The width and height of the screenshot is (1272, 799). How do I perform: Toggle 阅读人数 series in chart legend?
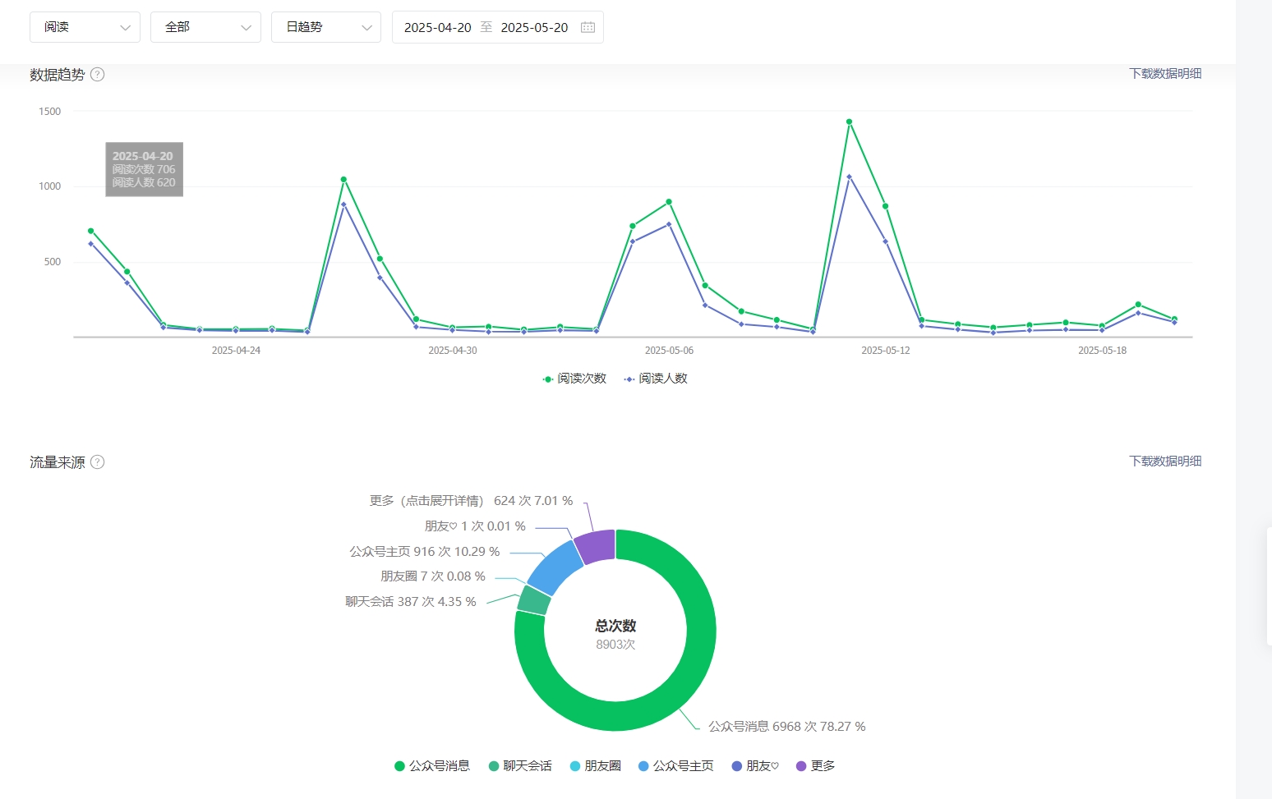(x=656, y=379)
